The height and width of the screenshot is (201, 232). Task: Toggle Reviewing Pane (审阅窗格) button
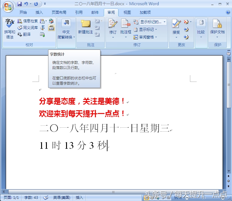coord(143,37)
